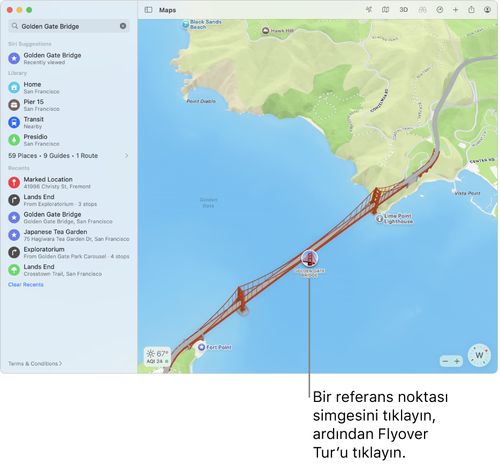Screen dimensions: 500x464
Task: Open Lands End route from Exploratorium
Action: [69, 200]
